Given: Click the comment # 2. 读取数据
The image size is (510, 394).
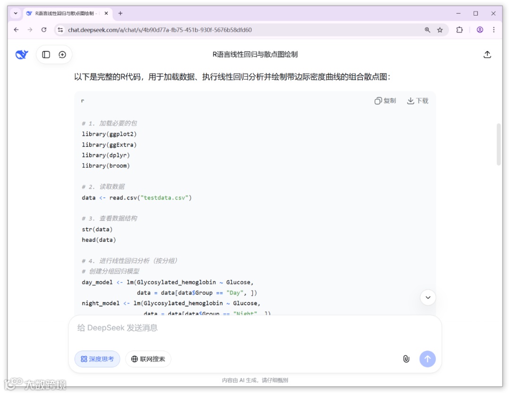Looking at the screenshot, I should [x=103, y=186].
